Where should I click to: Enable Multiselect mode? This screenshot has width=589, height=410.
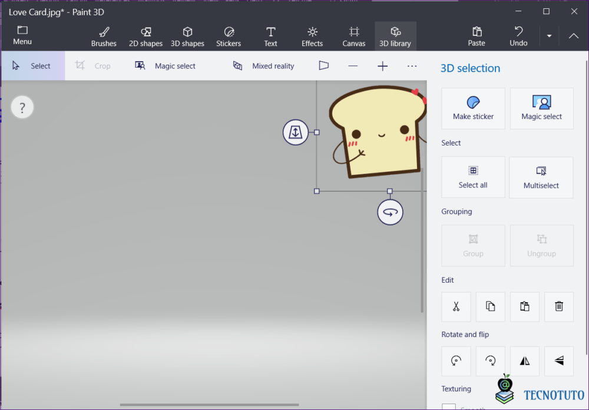[x=541, y=177]
